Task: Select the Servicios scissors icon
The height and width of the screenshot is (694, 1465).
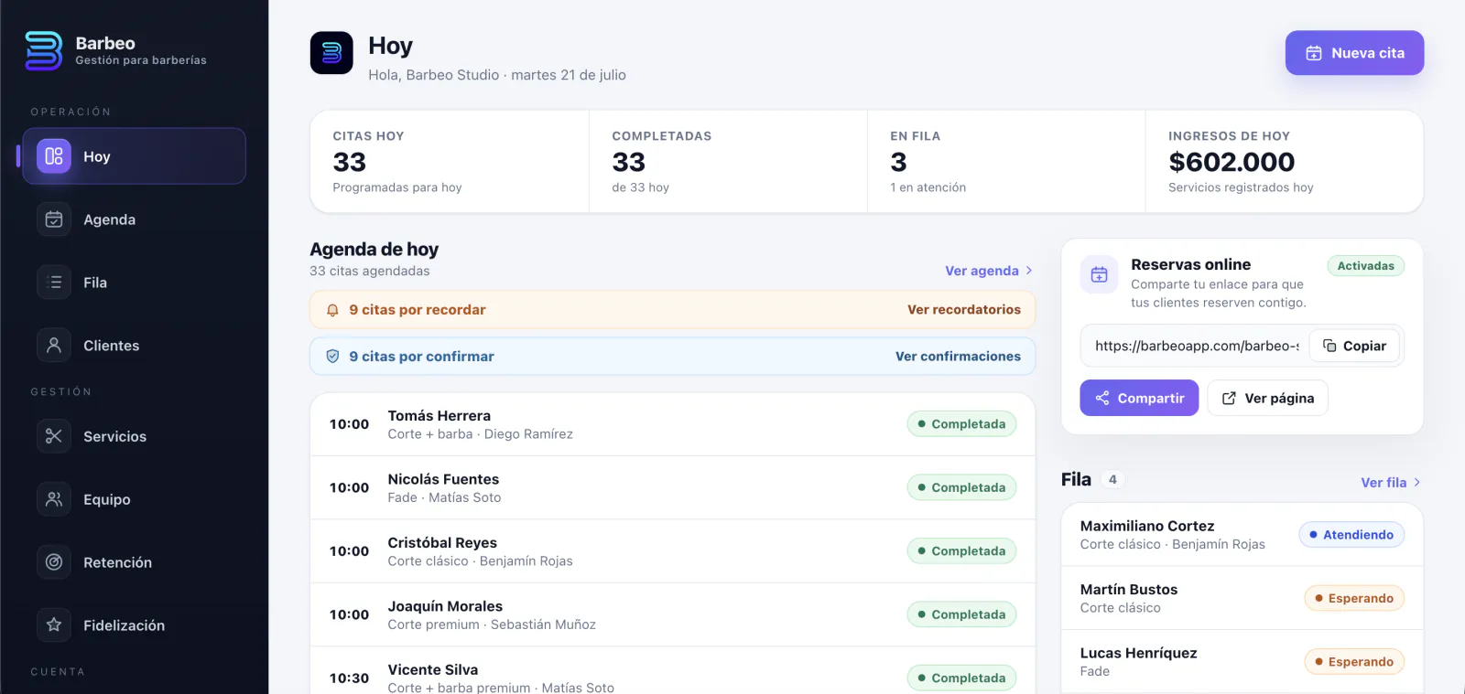Action: point(54,436)
